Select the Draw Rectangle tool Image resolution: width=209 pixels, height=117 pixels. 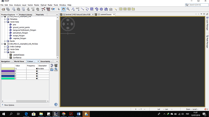pyautogui.click(x=92, y=9)
